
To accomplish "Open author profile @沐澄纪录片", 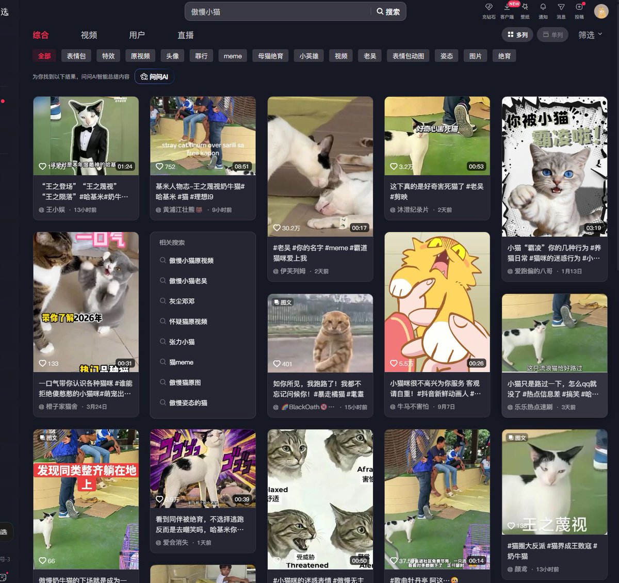I will tap(410, 210).
